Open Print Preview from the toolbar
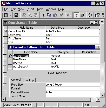This screenshot has height=108, width=106. [30, 15]
